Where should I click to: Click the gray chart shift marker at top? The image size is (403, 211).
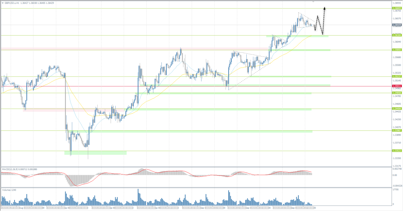pyautogui.click(x=313, y=2)
